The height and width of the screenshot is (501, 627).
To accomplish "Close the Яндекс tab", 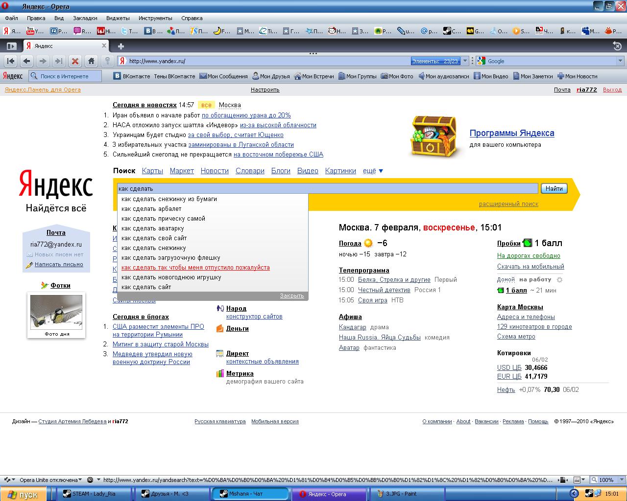I will click(104, 46).
